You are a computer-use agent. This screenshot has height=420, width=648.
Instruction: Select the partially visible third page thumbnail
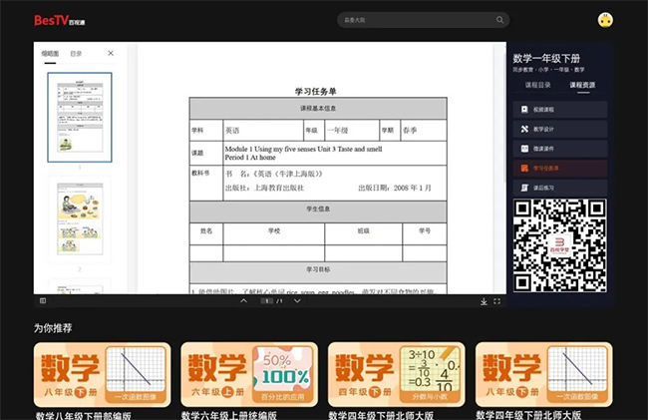(80, 287)
